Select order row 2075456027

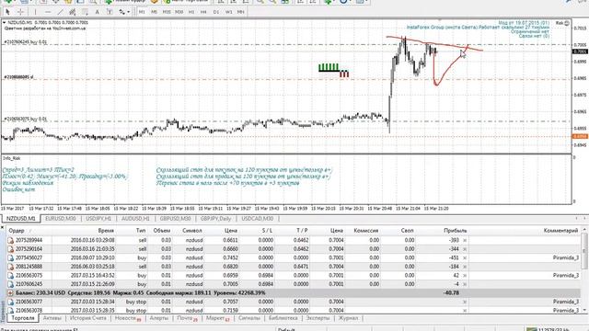pyautogui.click(x=294, y=257)
